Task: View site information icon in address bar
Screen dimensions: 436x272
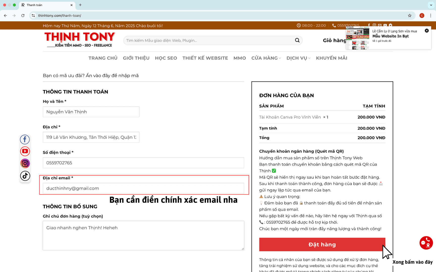Action: pyautogui.click(x=33, y=15)
